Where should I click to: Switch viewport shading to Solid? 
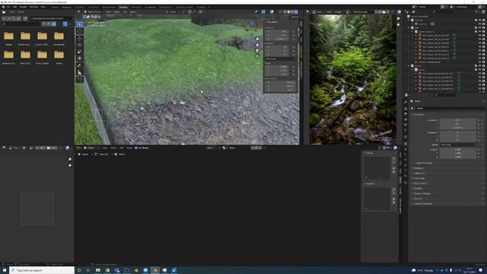[x=288, y=12]
